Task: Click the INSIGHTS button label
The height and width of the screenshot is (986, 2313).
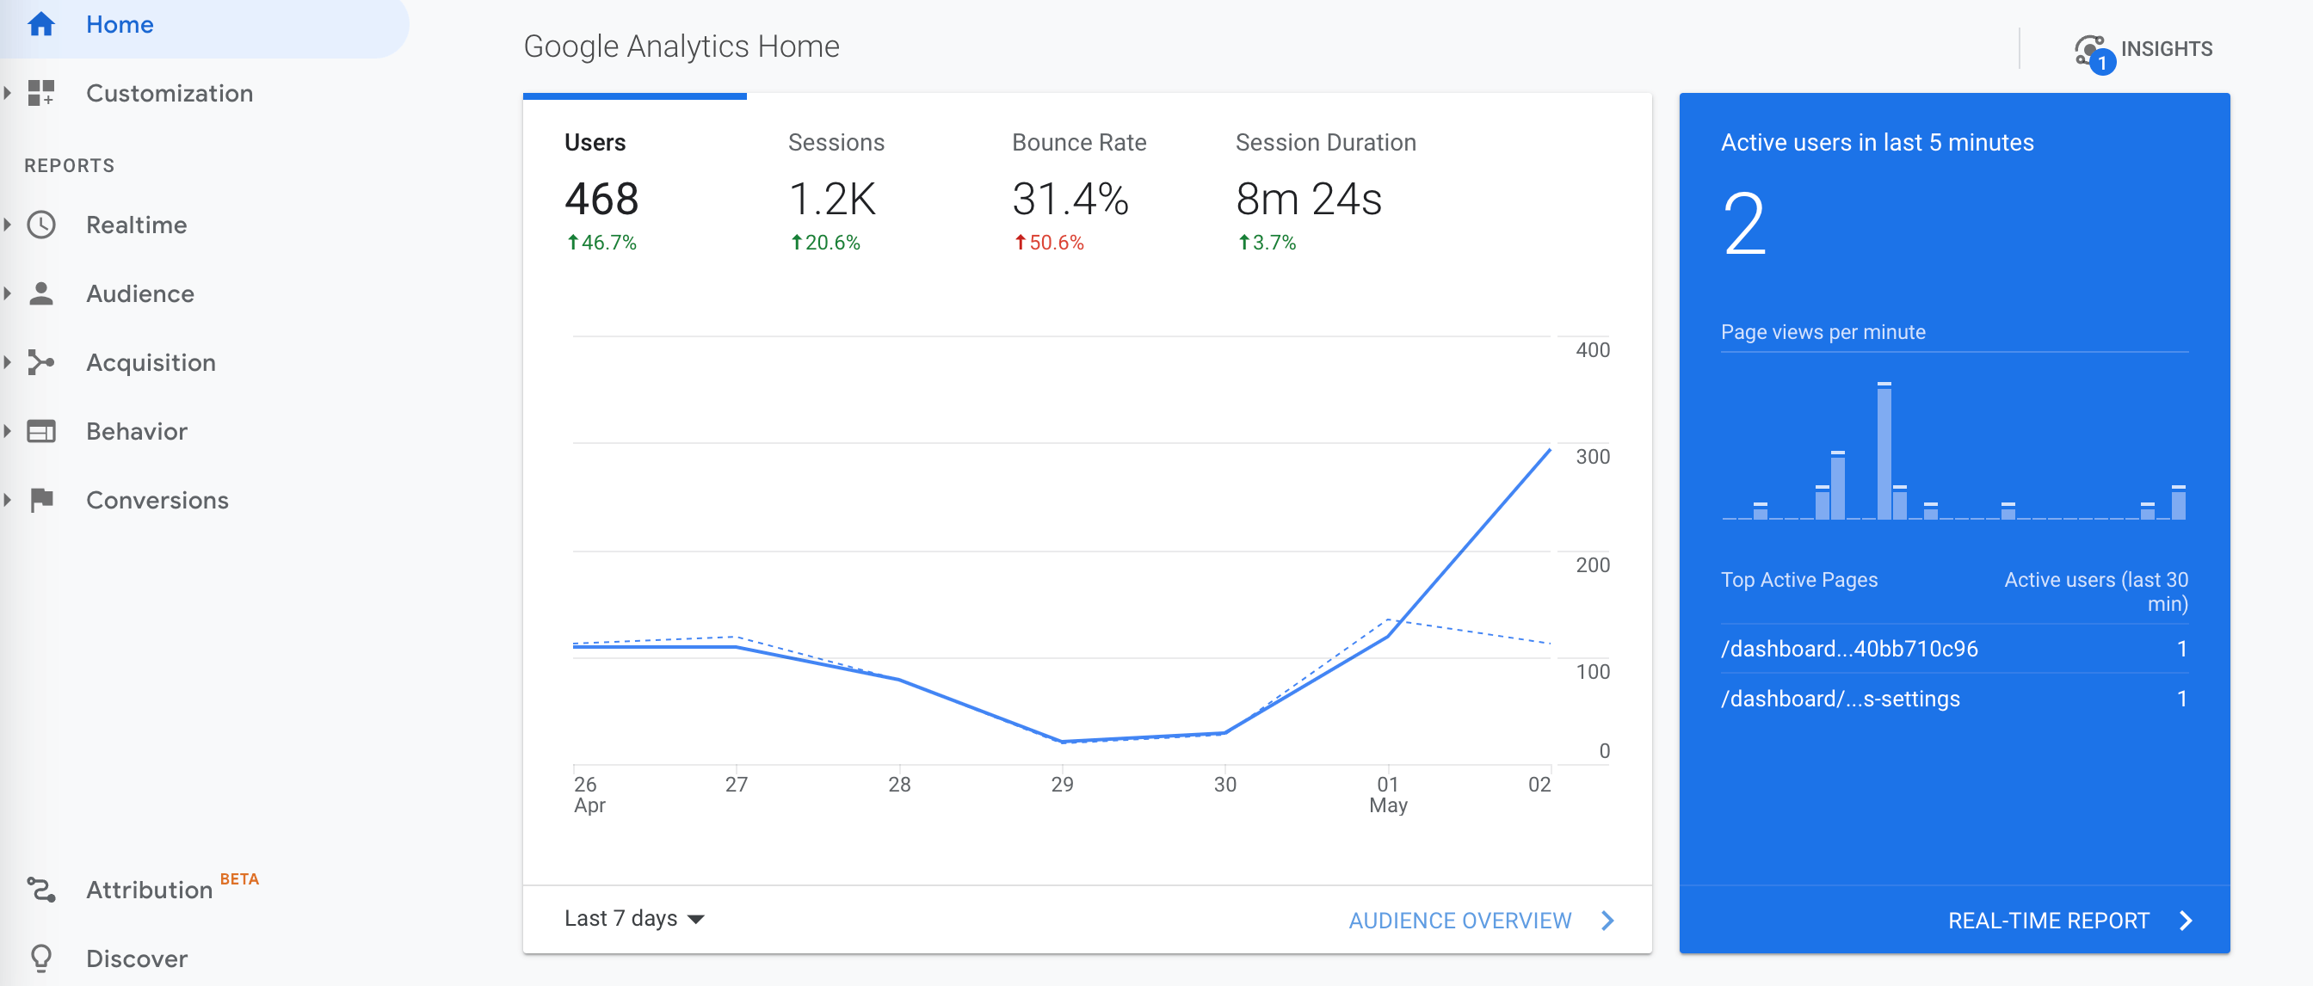Action: (x=2167, y=48)
